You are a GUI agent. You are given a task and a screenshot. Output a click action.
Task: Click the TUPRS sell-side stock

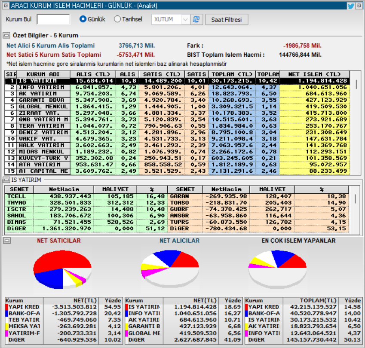(x=258, y=222)
